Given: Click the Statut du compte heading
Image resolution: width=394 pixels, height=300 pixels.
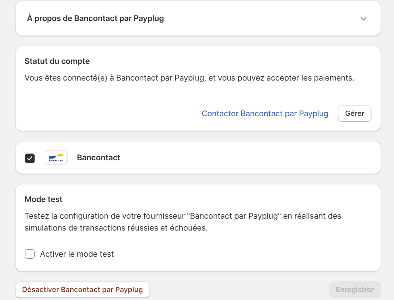Looking at the screenshot, I should point(57,61).
